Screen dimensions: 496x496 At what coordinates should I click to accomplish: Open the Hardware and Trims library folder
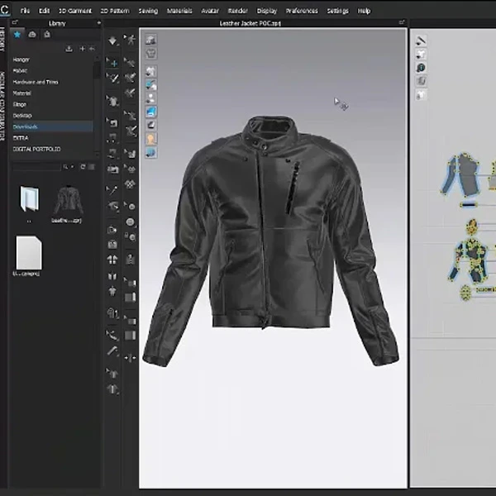pos(36,82)
